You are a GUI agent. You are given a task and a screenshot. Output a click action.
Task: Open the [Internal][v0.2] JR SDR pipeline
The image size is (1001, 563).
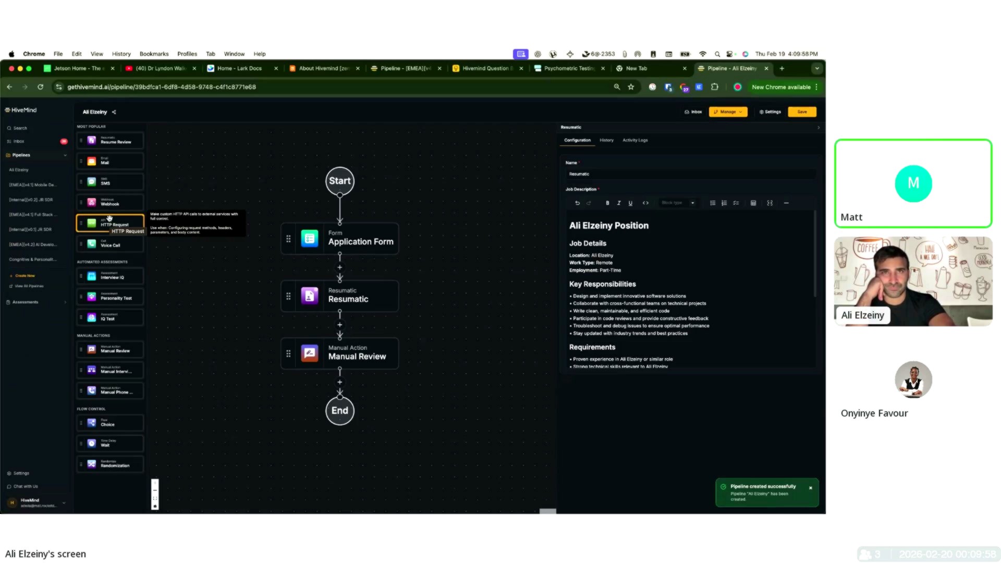point(31,200)
